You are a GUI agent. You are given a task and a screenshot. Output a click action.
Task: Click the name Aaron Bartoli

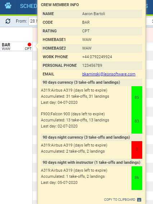pos(93,14)
